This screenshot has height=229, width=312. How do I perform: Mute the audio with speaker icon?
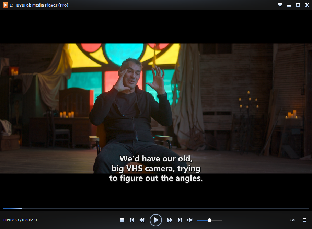pyautogui.click(x=189, y=220)
